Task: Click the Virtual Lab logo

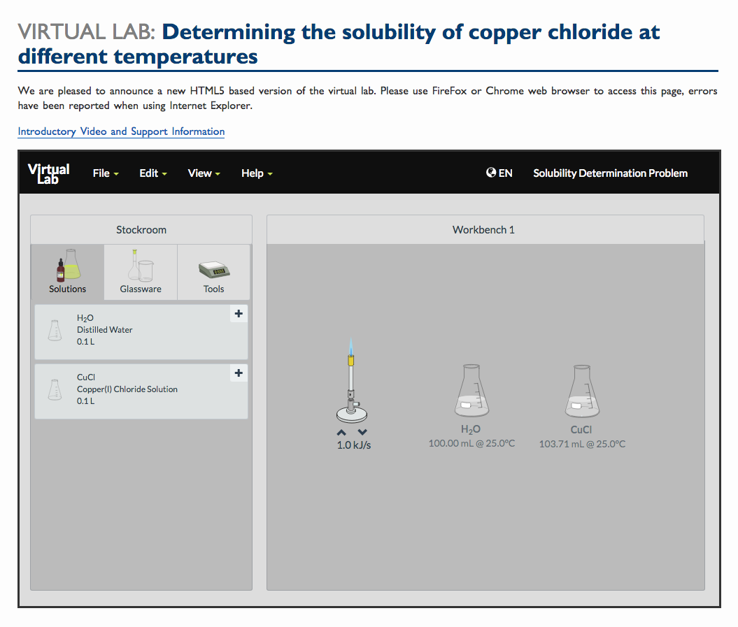Action: [x=48, y=173]
